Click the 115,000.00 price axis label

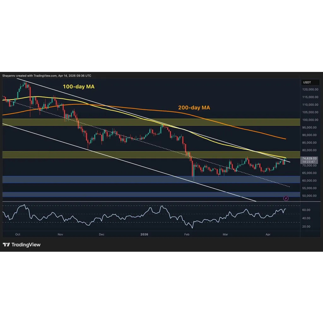tap(310, 97)
